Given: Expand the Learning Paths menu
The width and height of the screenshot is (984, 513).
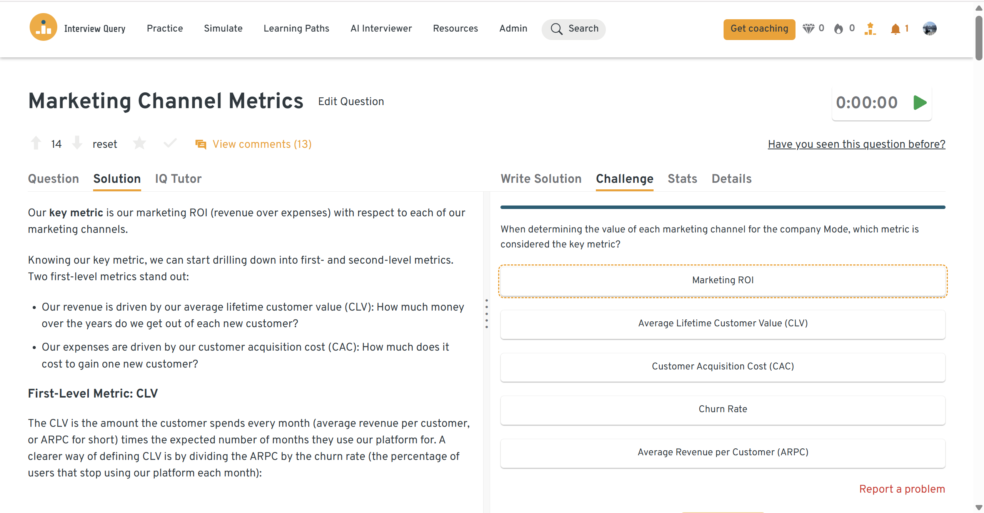Looking at the screenshot, I should coord(296,28).
